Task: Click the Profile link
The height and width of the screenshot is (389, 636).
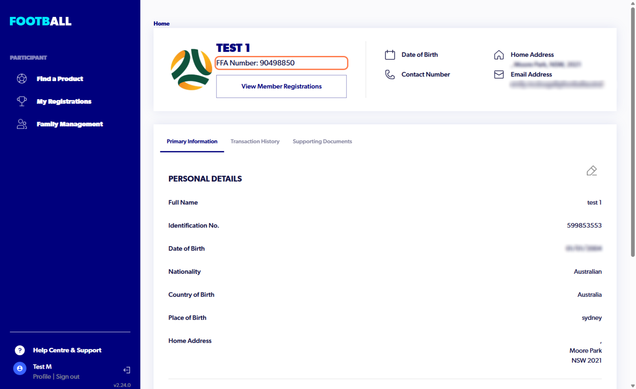Action: pos(42,376)
